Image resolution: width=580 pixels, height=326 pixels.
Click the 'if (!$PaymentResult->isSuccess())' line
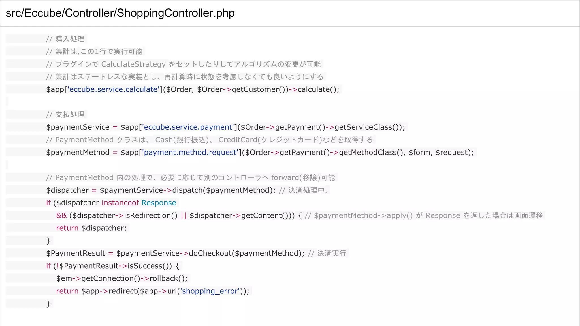tap(113, 266)
